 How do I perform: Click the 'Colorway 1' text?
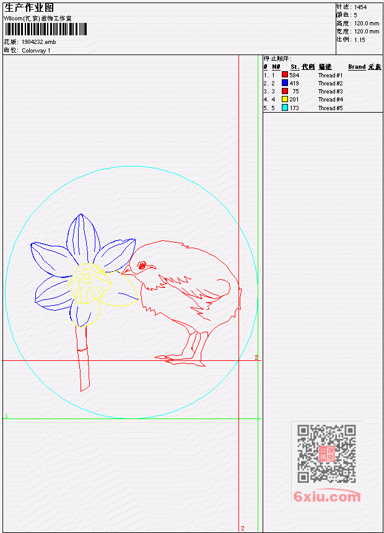[36, 51]
